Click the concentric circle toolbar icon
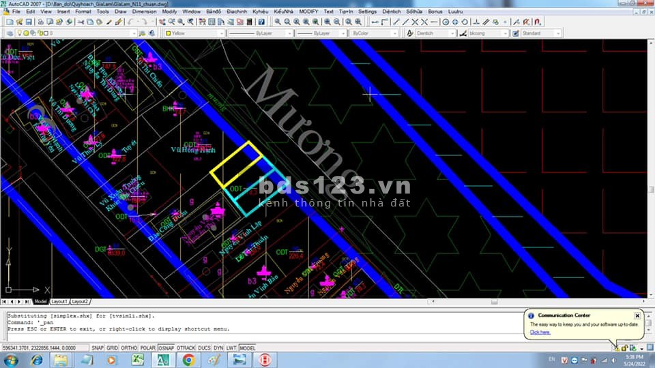Viewport: 655px width, 368px height. pos(446,22)
